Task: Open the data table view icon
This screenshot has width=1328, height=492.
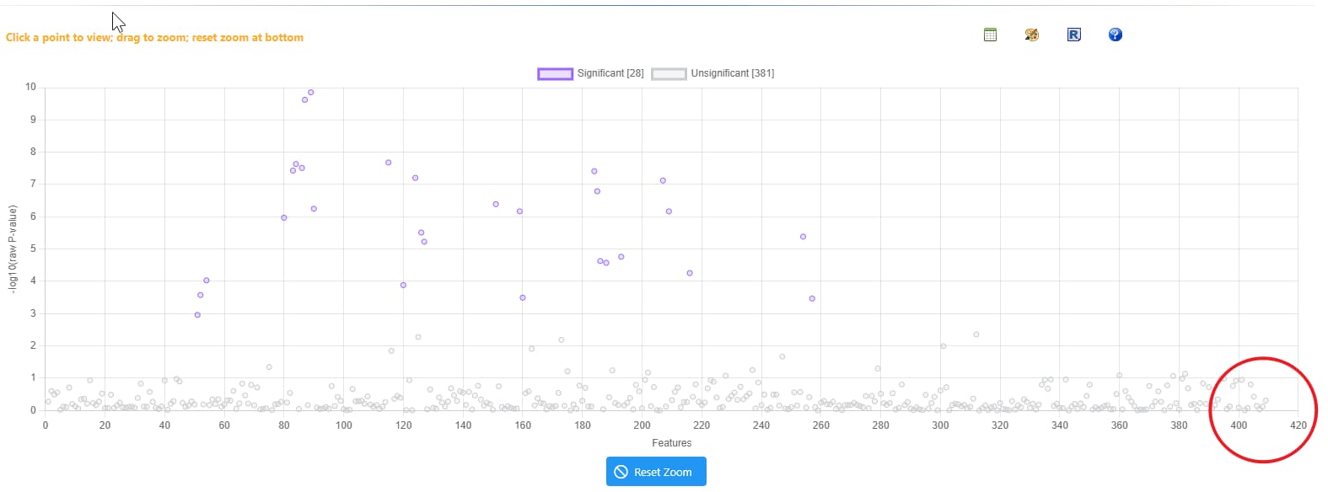Action: [x=990, y=35]
